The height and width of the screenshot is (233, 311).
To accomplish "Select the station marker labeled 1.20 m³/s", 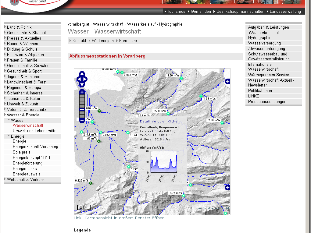I will [x=181, y=78].
